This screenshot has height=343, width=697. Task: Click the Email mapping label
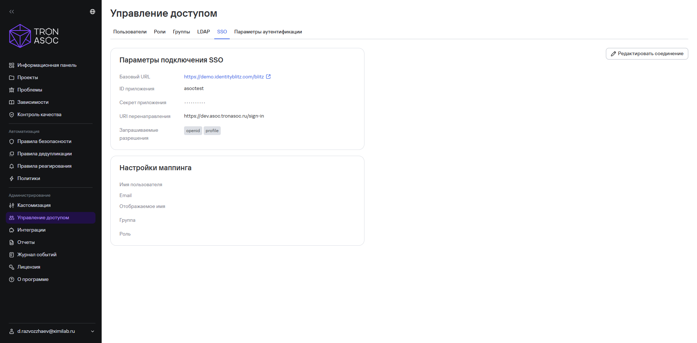tap(126, 196)
